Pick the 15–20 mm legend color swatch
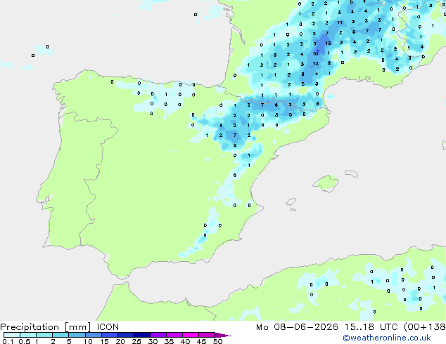The height and width of the screenshot is (344, 446). pyautogui.click(x=110, y=335)
